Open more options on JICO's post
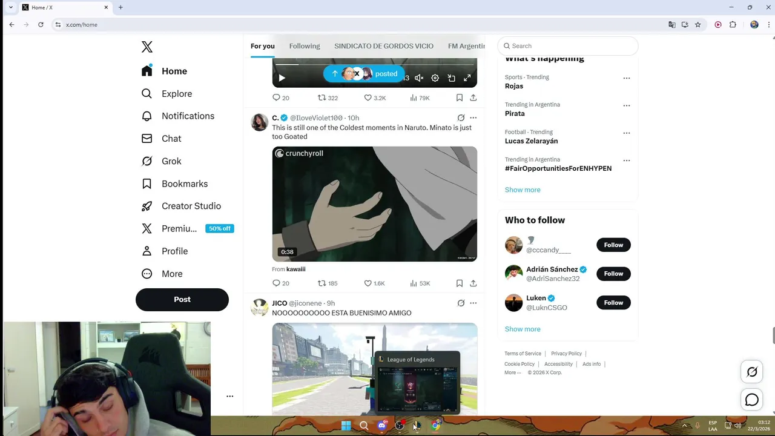The image size is (775, 436). [x=473, y=303]
